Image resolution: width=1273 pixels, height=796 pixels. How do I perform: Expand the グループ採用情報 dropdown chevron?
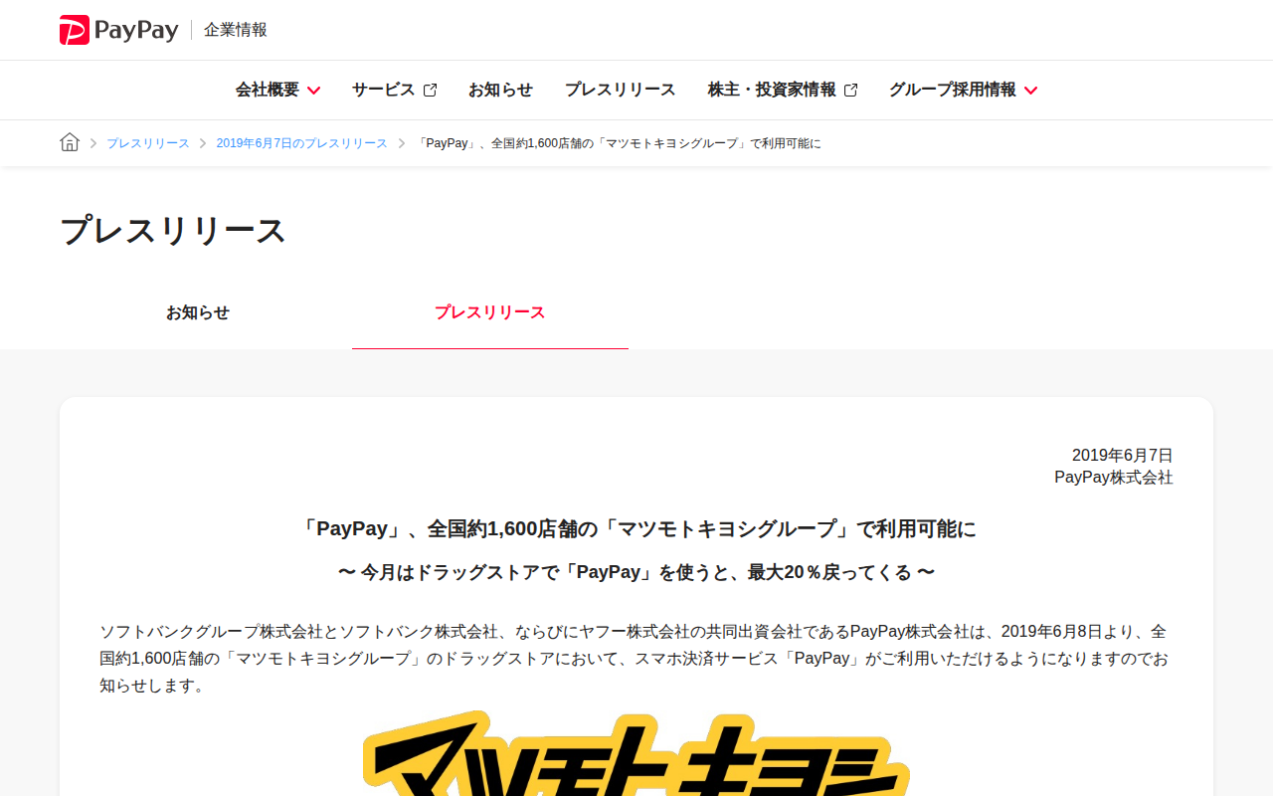click(1030, 91)
